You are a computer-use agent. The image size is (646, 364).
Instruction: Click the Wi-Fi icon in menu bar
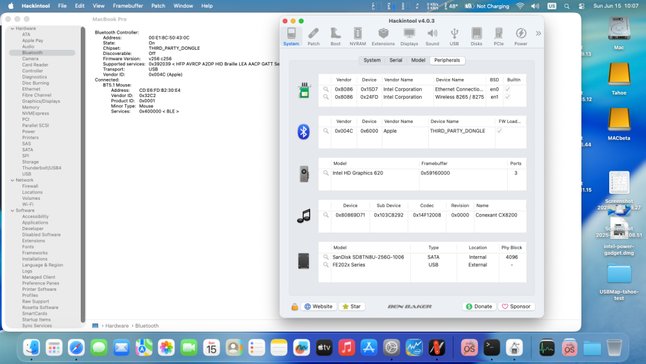520,6
